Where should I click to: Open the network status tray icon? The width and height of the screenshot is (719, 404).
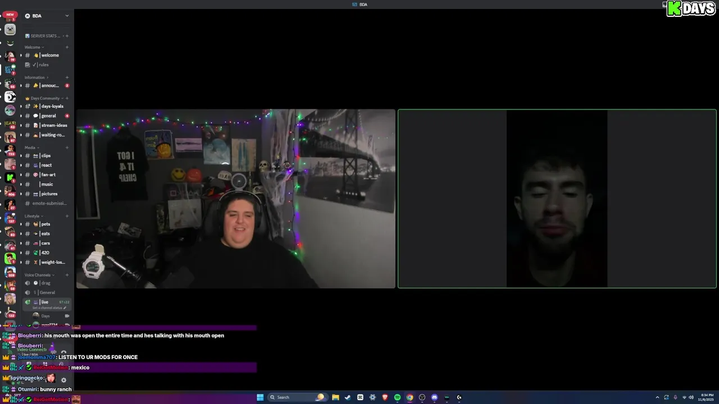(683, 397)
